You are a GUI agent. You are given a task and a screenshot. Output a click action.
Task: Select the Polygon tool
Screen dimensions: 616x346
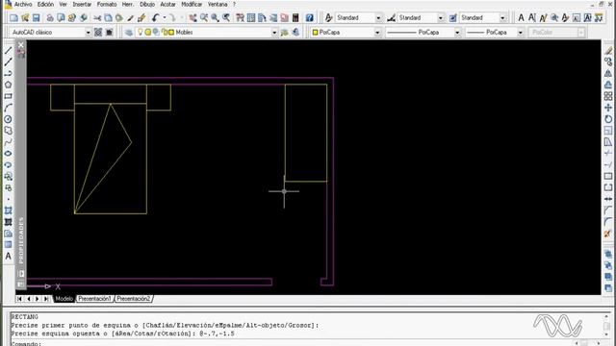point(8,85)
